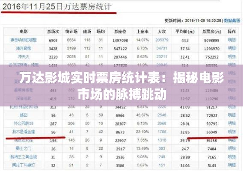Select the total seats cell 22907
Screen dimensions: 243x171
(120, 141)
